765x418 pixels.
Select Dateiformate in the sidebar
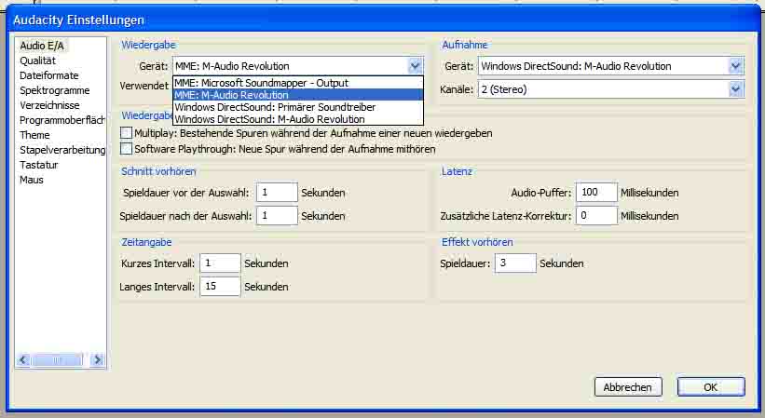49,75
